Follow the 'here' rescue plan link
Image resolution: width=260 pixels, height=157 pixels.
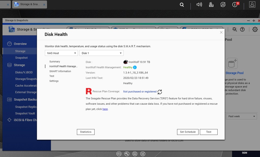click(x=105, y=109)
